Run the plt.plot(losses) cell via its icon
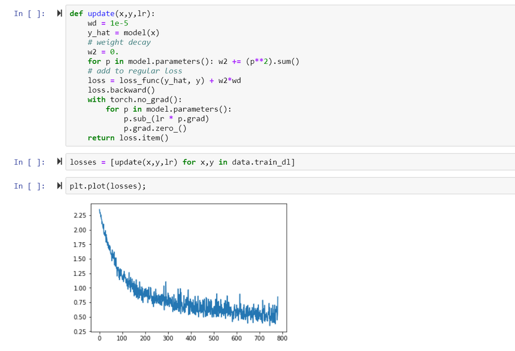Image resolution: width=515 pixels, height=351 pixels. 59,186
